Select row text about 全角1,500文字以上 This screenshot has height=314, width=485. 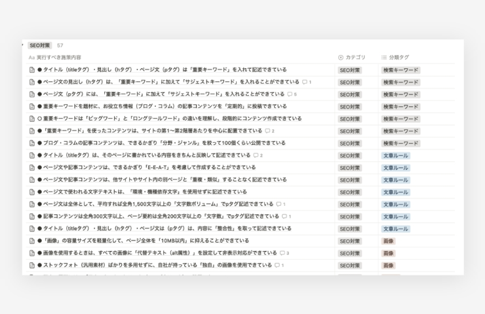tap(155, 204)
